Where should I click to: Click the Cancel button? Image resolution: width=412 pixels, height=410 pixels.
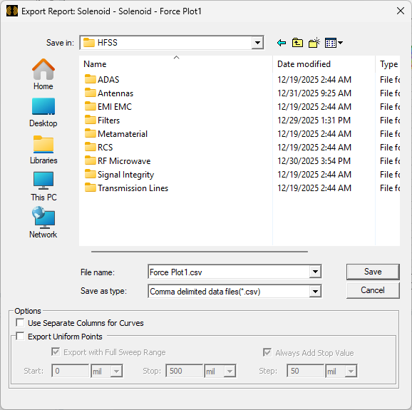(373, 290)
